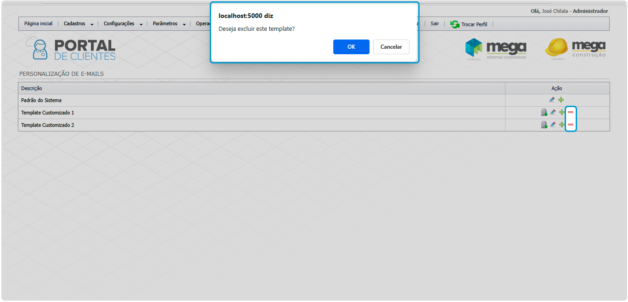The height and width of the screenshot is (302, 628).
Task: Edit Template Customizado 1 with the pencil icon
Action: [553, 112]
